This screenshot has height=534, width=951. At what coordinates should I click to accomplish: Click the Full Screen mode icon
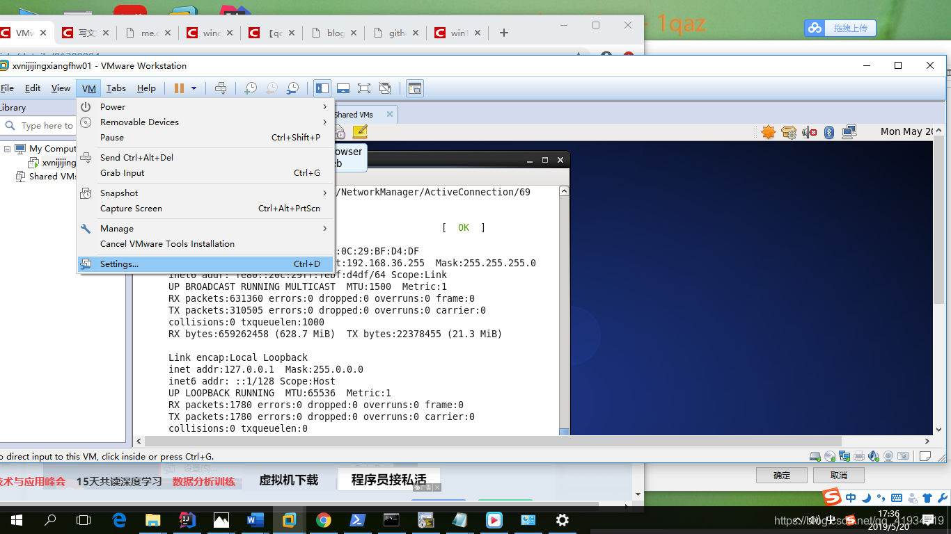(x=363, y=88)
